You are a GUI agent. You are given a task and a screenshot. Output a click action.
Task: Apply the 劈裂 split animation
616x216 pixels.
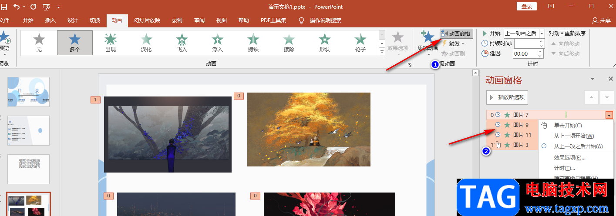[253, 43]
